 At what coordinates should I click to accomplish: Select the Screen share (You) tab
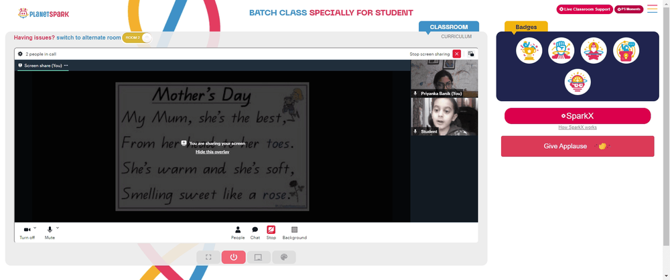click(x=43, y=66)
